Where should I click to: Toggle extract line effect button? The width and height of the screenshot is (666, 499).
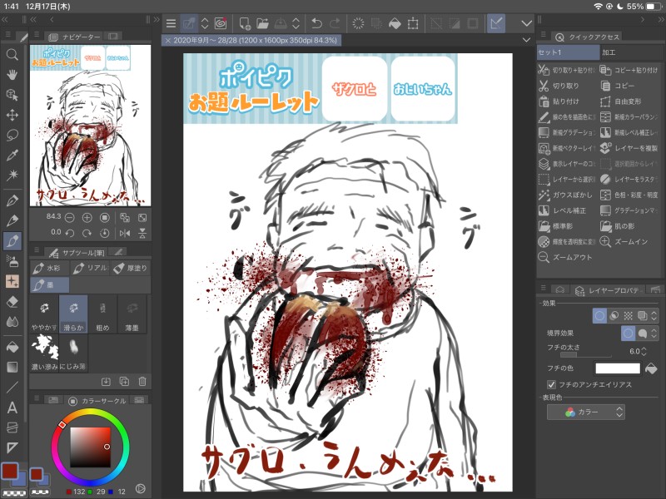614,316
